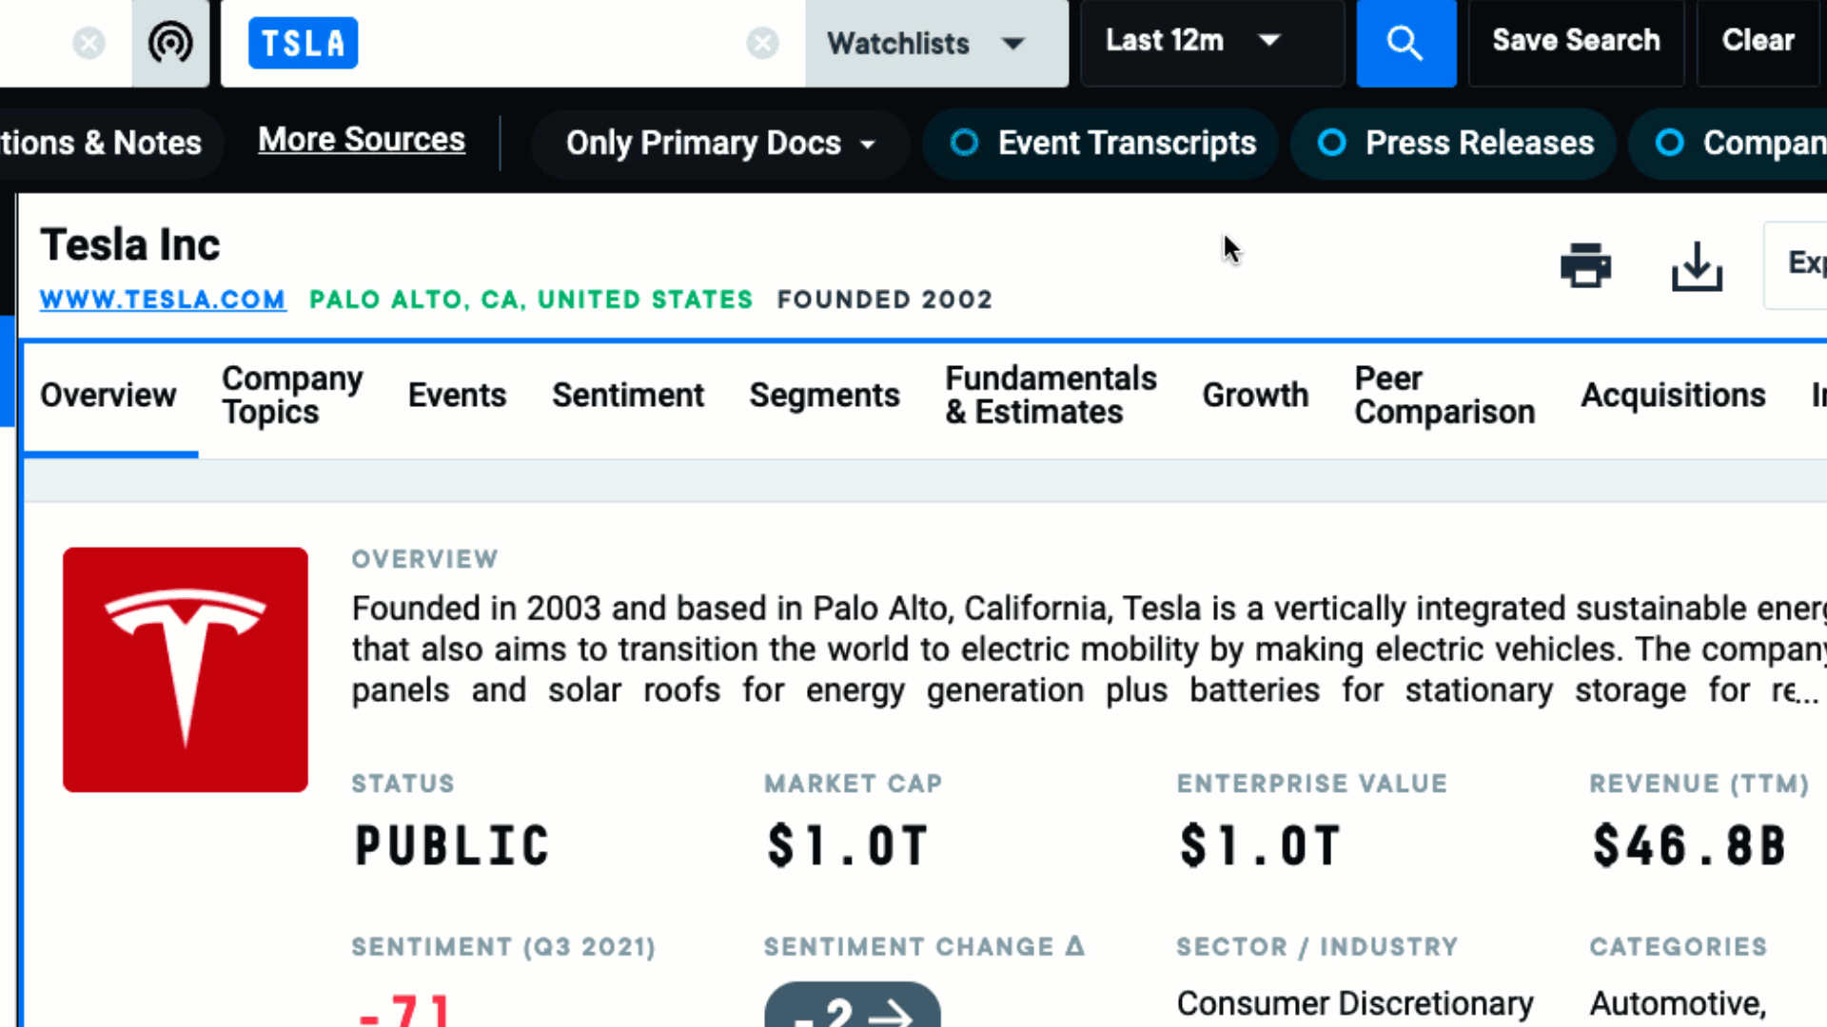Toggle Event Transcripts filter
The height and width of the screenshot is (1027, 1827).
click(x=1101, y=144)
